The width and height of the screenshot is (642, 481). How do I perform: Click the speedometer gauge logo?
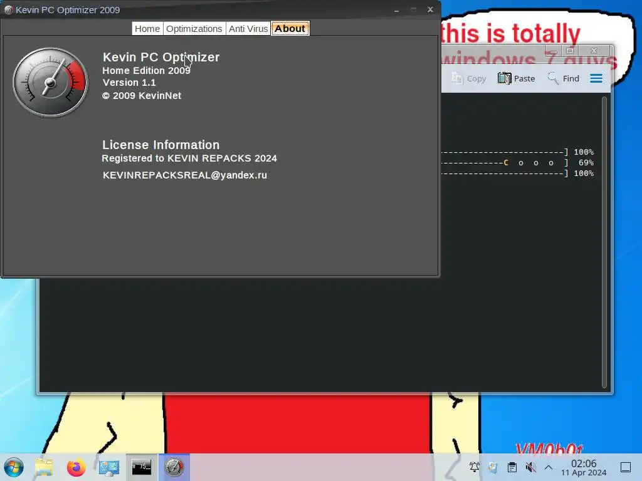click(x=50, y=82)
